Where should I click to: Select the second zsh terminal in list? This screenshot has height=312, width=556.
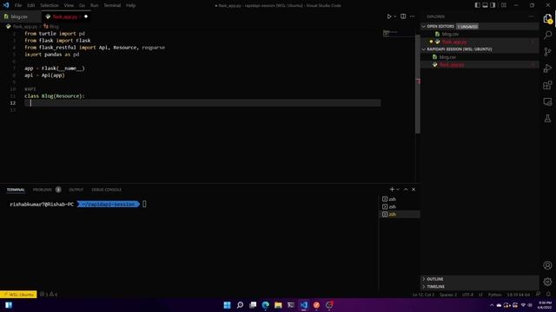400,206
